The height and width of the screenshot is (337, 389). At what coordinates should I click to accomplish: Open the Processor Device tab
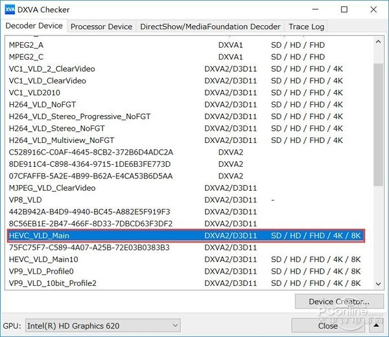click(x=101, y=27)
